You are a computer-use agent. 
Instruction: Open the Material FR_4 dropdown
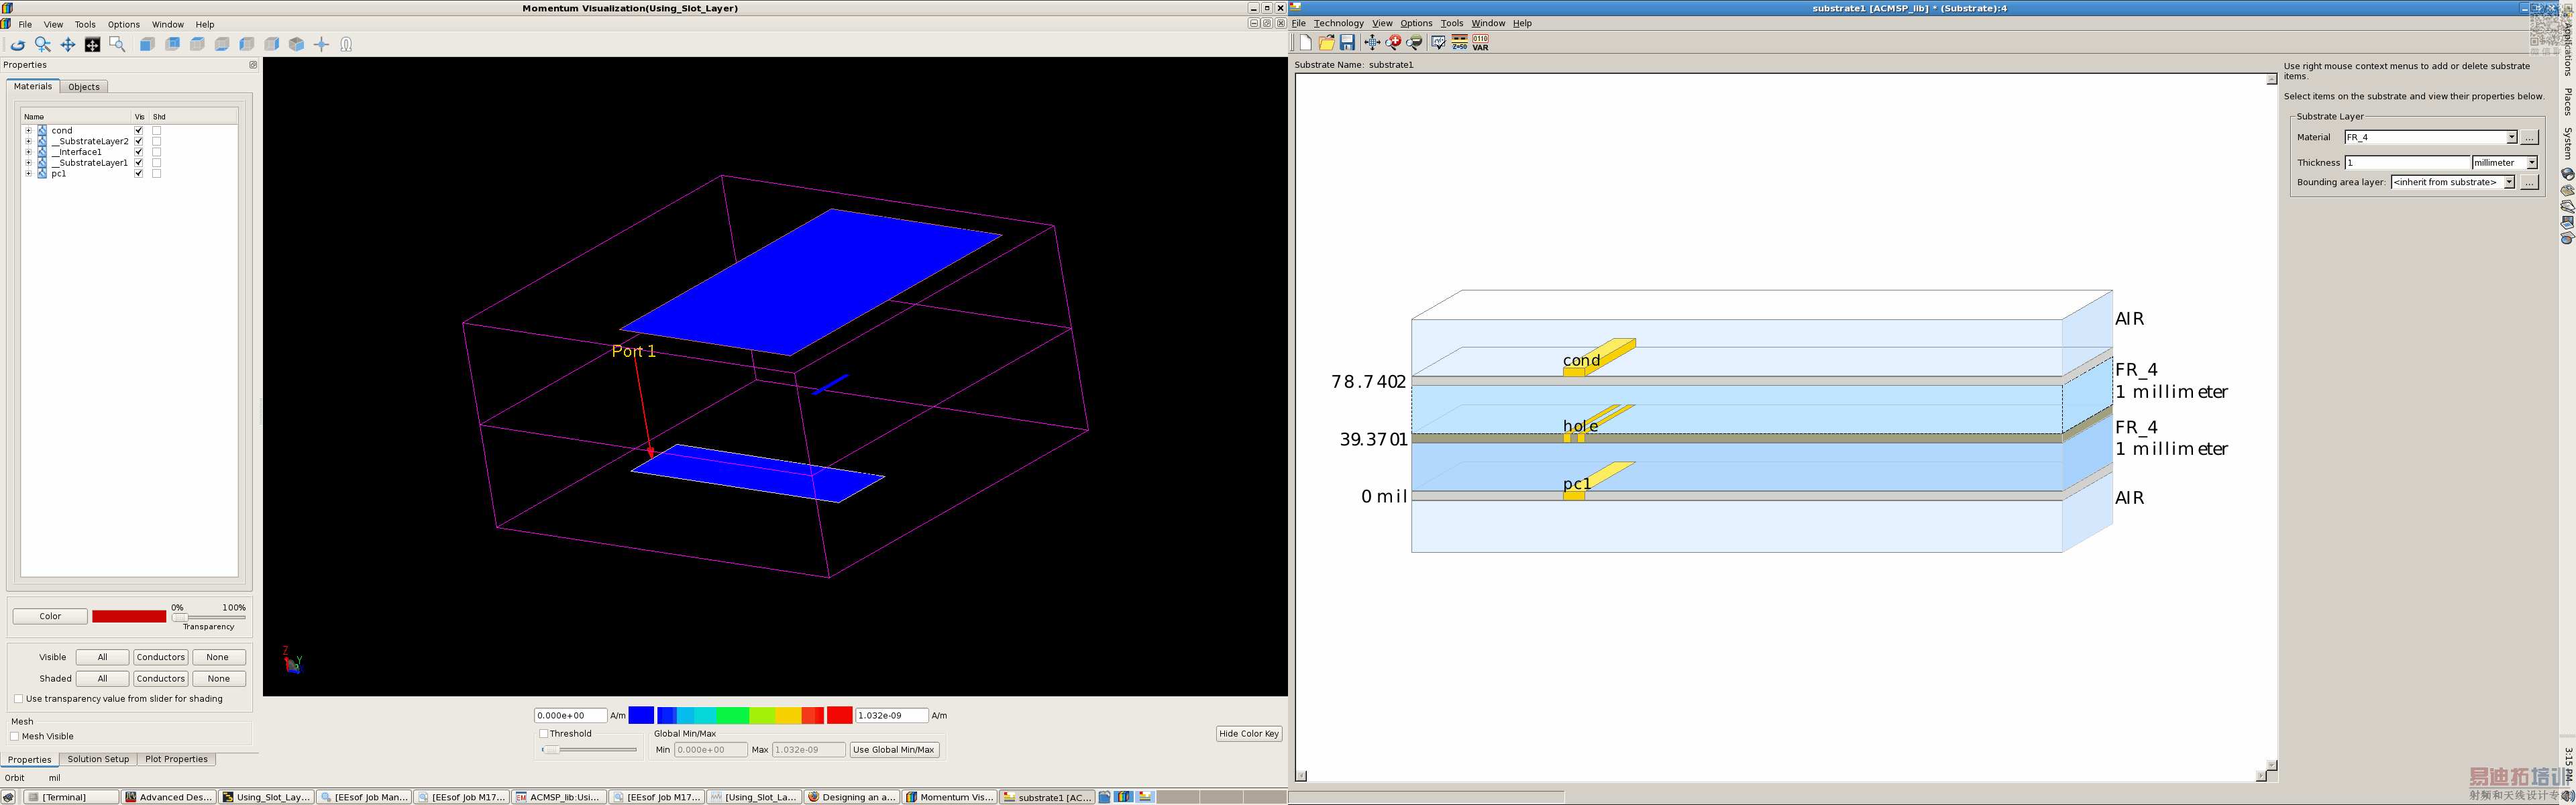tap(2511, 137)
